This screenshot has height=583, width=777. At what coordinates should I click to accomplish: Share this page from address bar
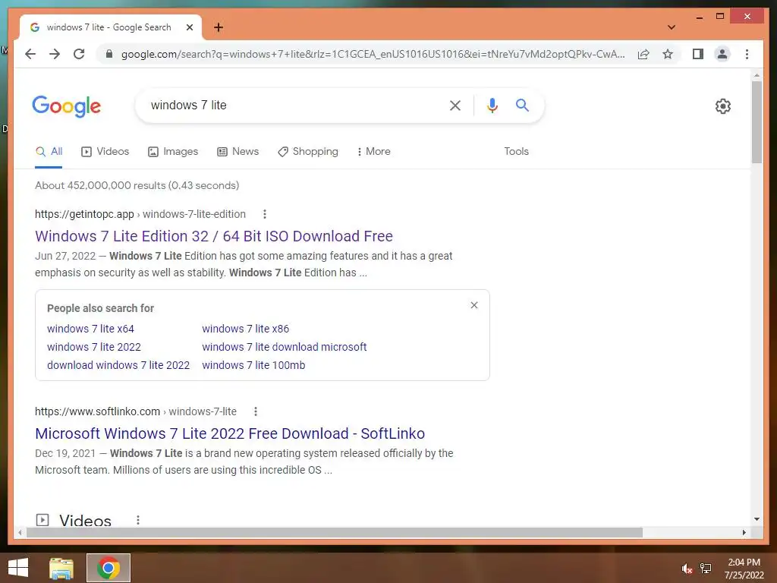[x=643, y=54]
